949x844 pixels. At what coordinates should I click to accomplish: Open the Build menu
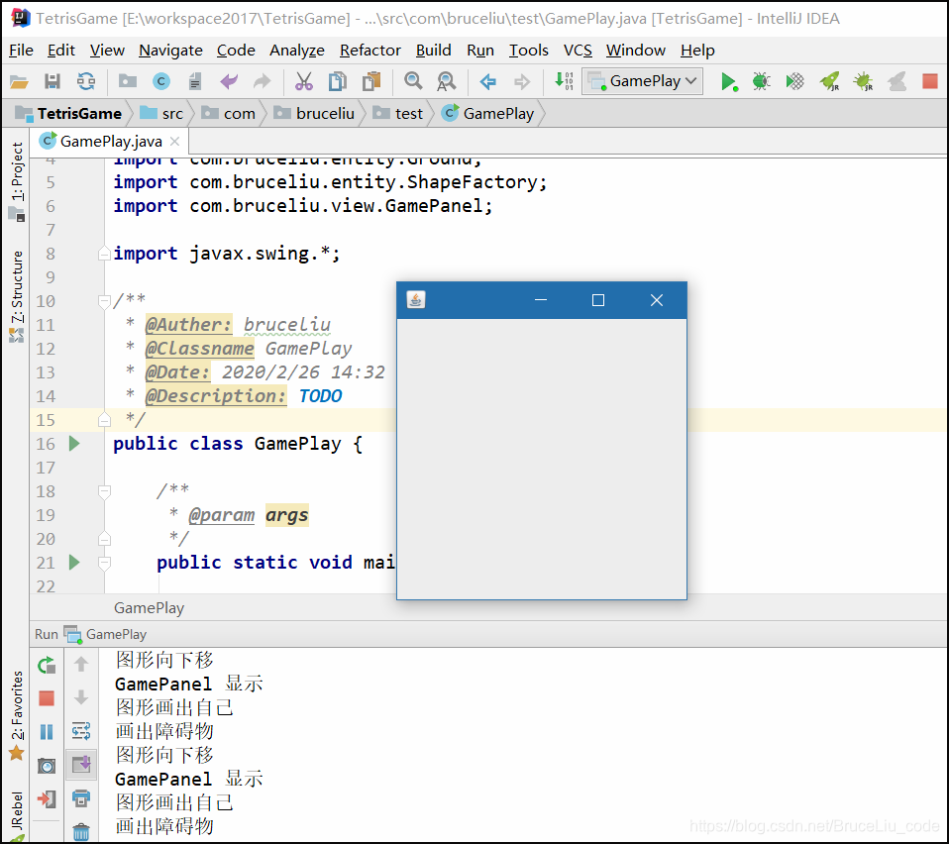433,51
